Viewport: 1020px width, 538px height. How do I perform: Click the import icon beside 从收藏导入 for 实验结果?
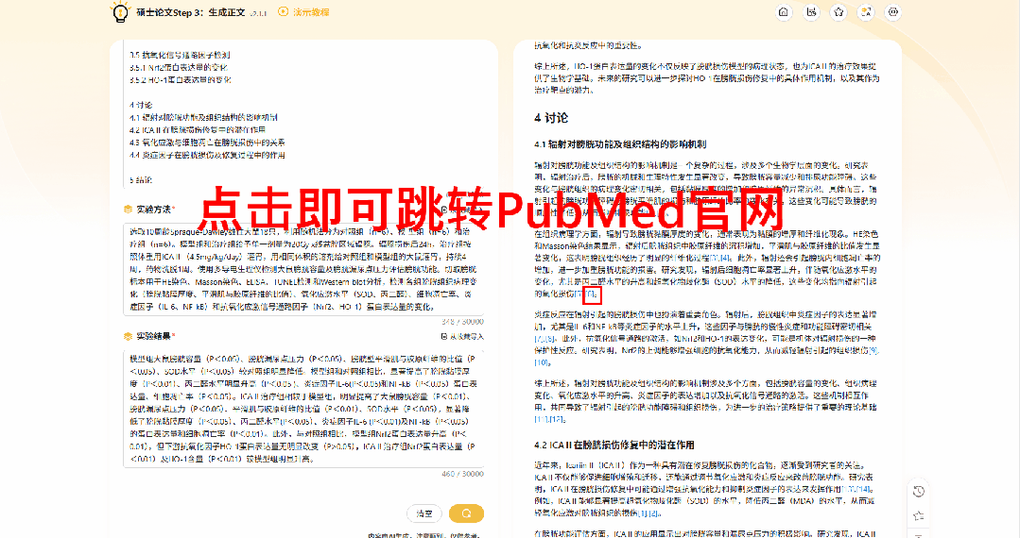click(443, 337)
